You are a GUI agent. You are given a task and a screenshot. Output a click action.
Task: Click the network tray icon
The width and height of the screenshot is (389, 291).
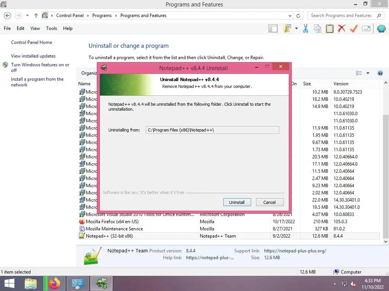coord(344,284)
